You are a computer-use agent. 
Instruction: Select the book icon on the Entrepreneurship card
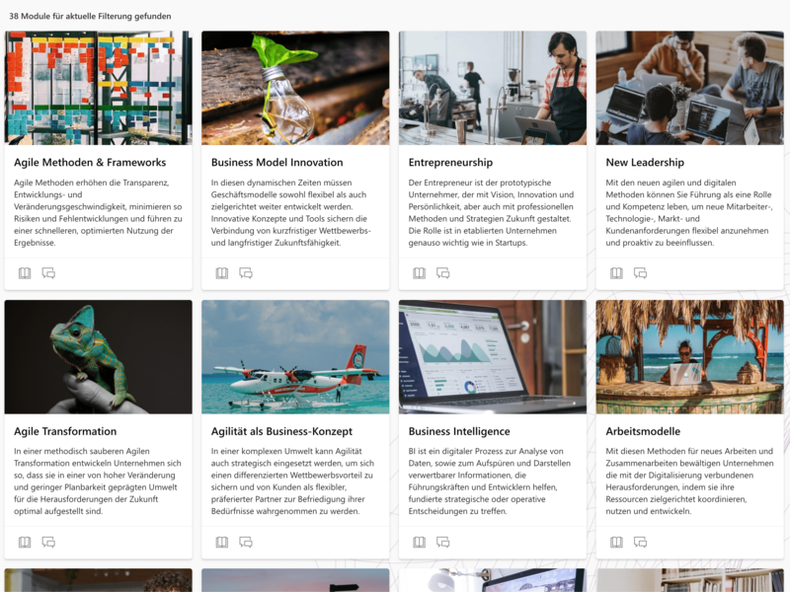pyautogui.click(x=419, y=273)
